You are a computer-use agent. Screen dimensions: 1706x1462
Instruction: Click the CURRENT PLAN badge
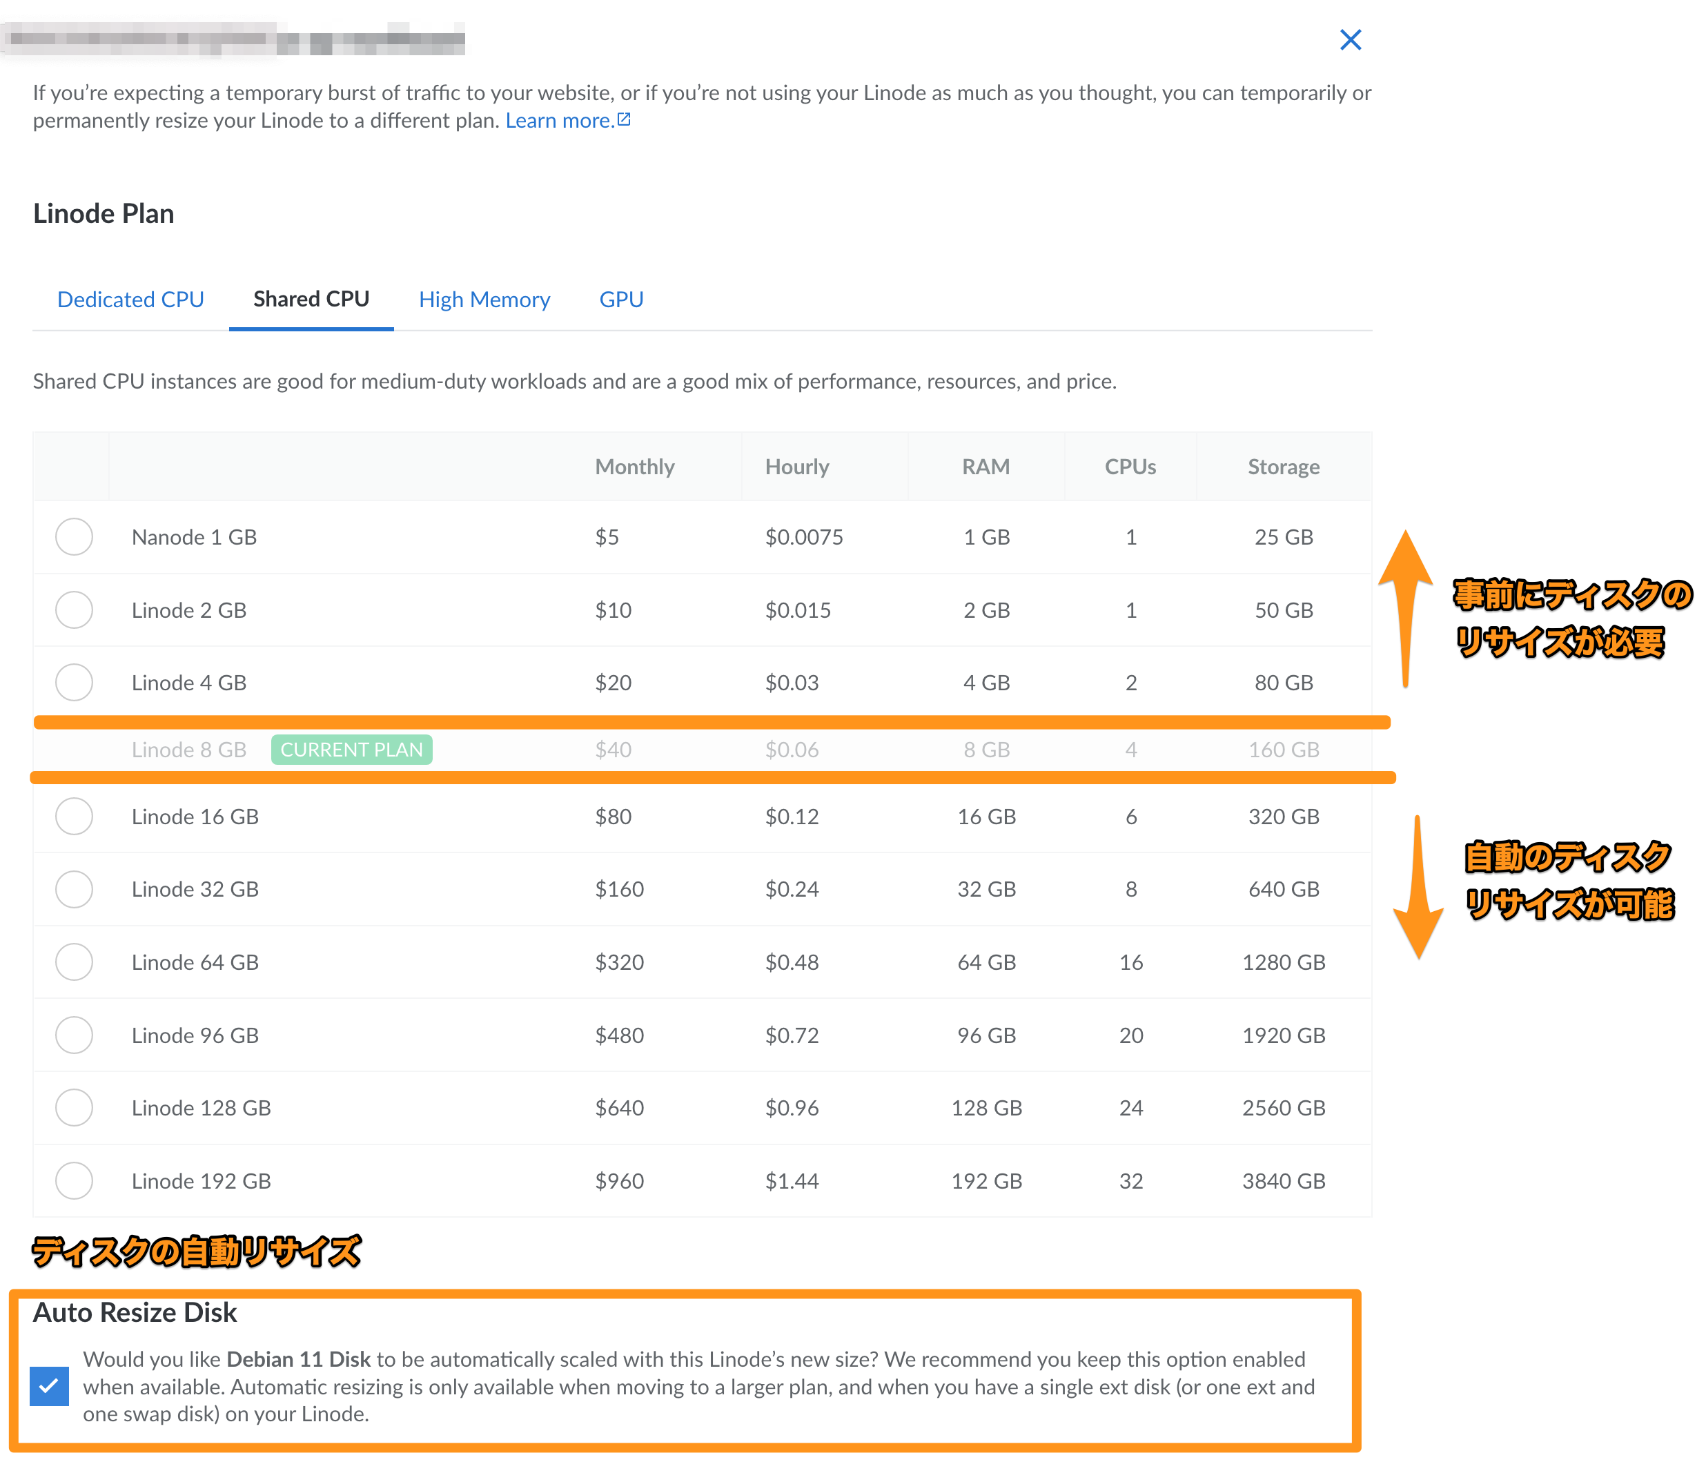coord(351,750)
